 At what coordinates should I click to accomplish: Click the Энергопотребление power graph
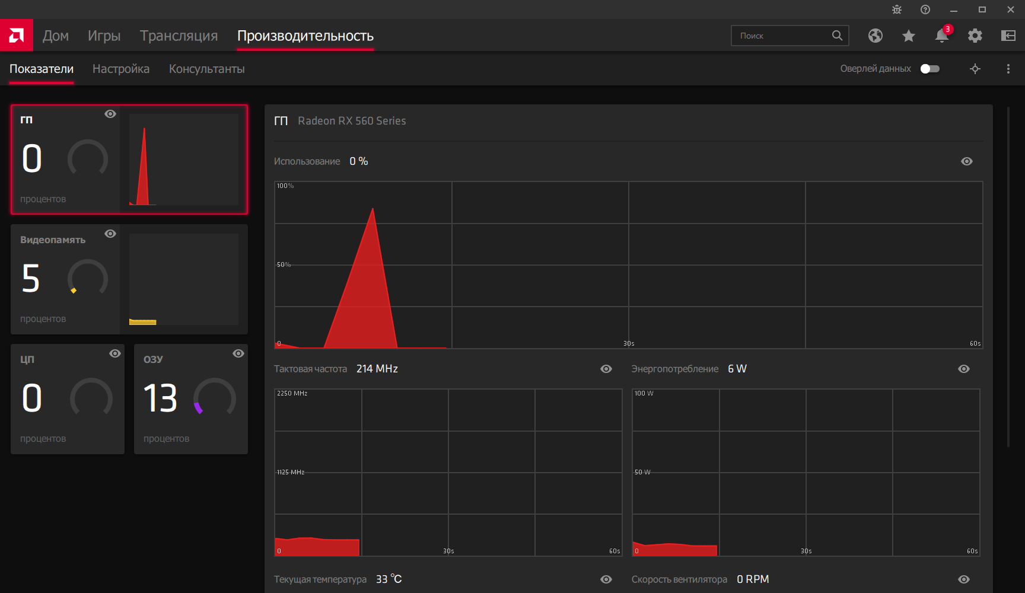pyautogui.click(x=806, y=473)
